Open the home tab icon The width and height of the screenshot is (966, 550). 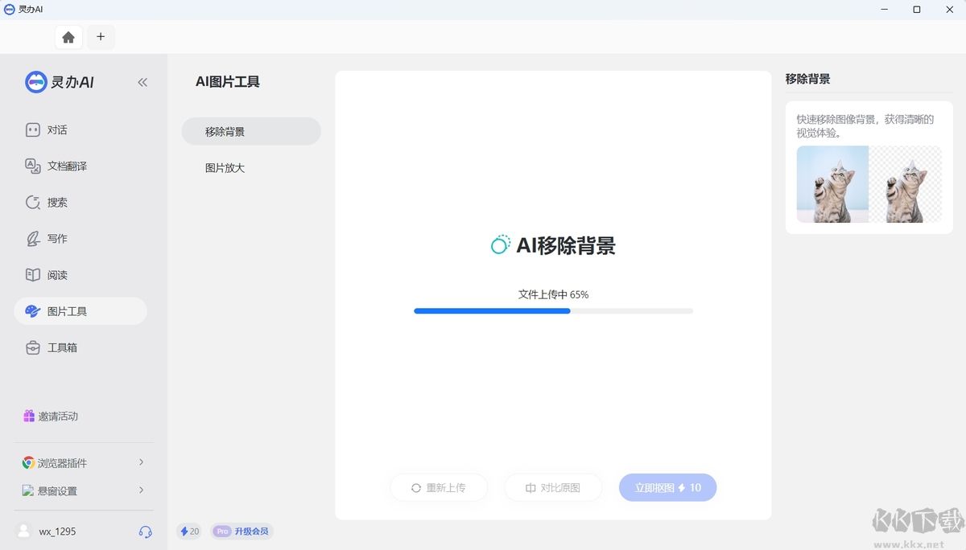[68, 37]
